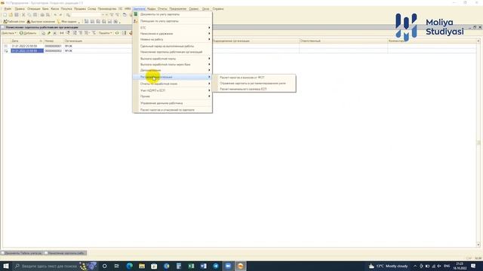
Task: Click the magnifier search icon in toolbar
Action: pos(69,15)
